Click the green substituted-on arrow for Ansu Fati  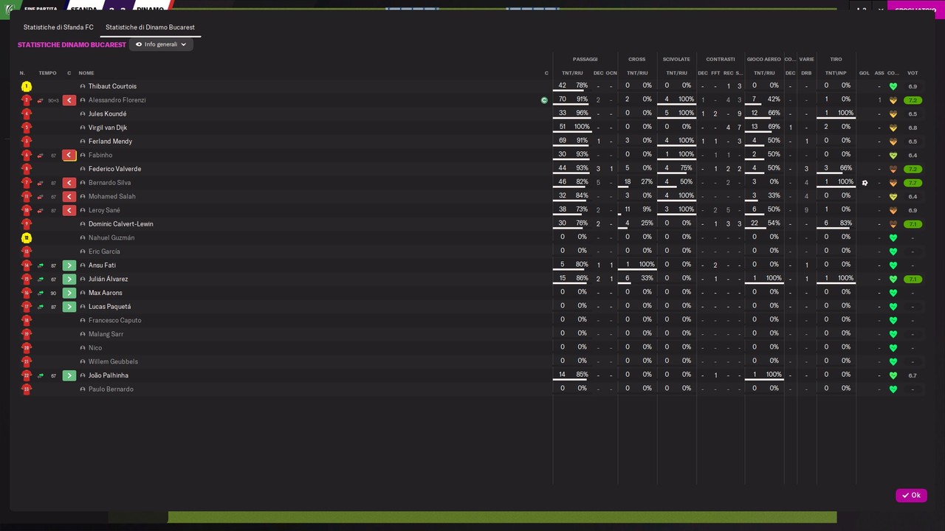(x=69, y=265)
